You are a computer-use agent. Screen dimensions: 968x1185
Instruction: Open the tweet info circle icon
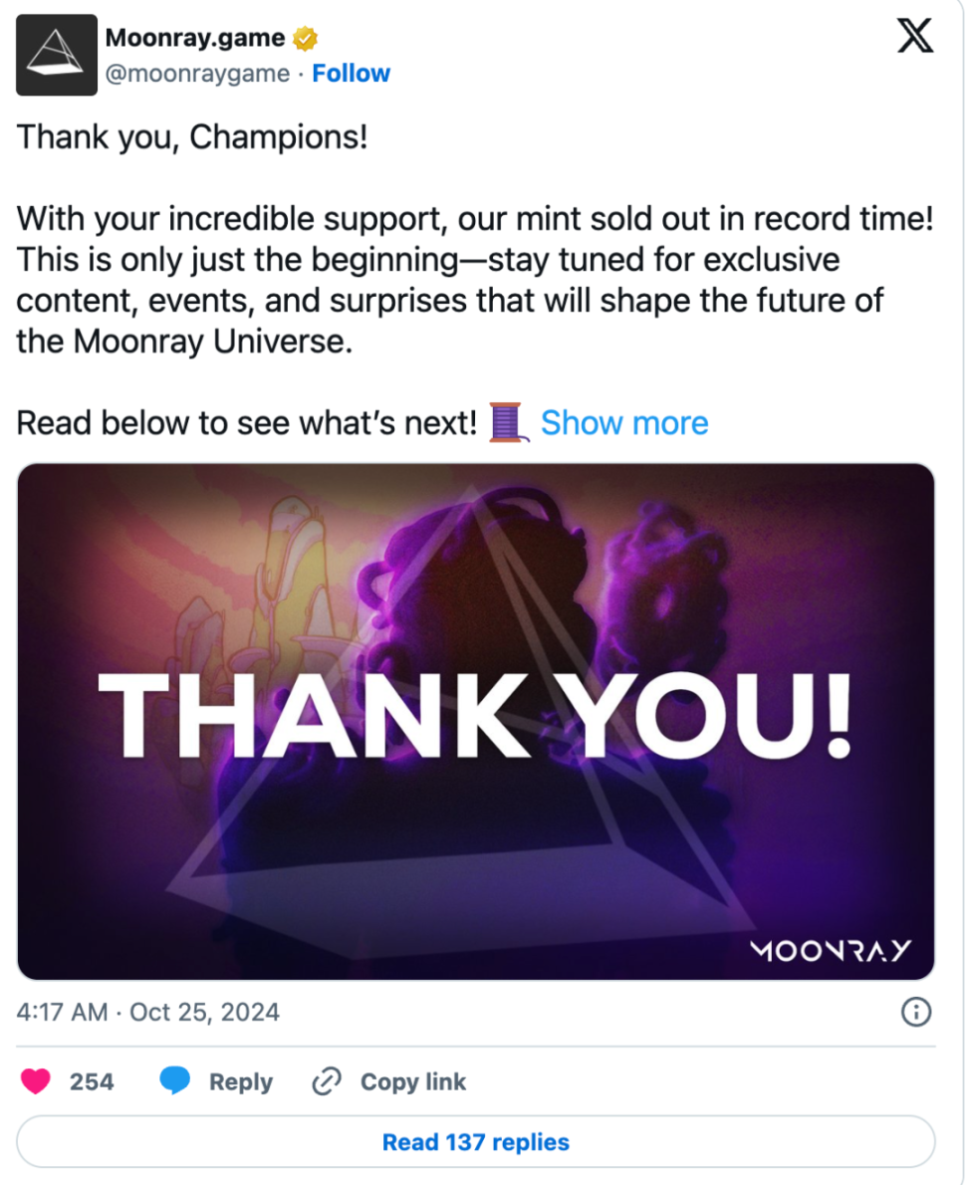coord(916,1012)
